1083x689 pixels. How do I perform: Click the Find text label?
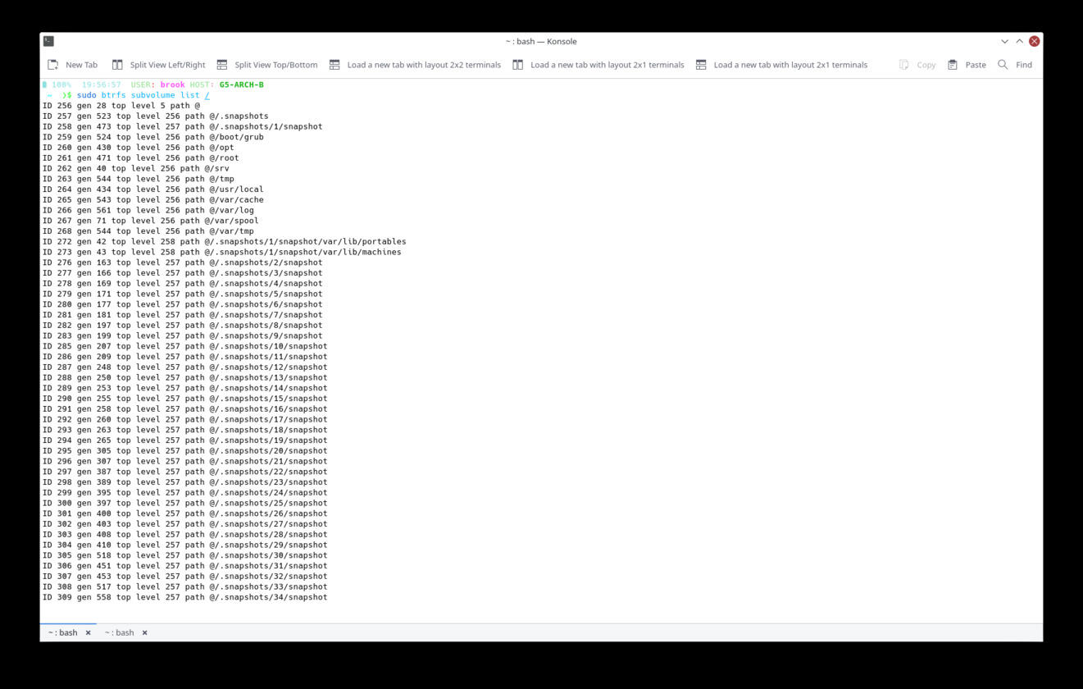(x=1024, y=65)
